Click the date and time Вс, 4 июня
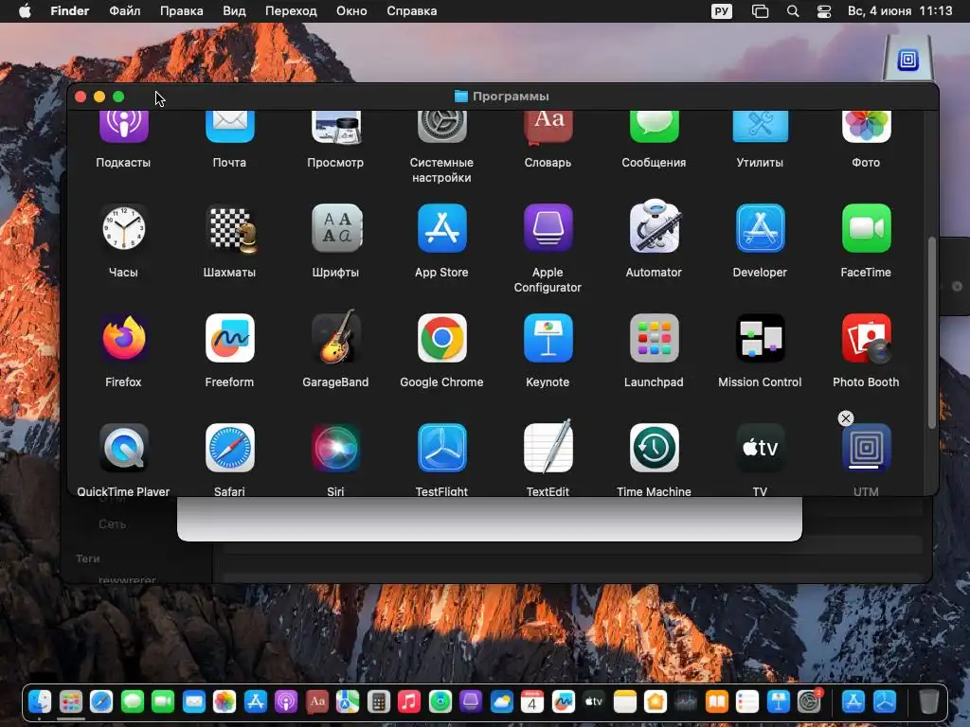 [x=900, y=11]
